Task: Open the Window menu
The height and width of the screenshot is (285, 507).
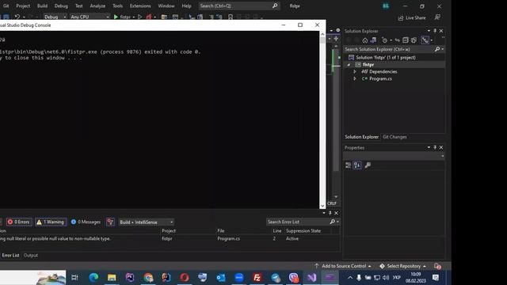Action: tap(166, 6)
